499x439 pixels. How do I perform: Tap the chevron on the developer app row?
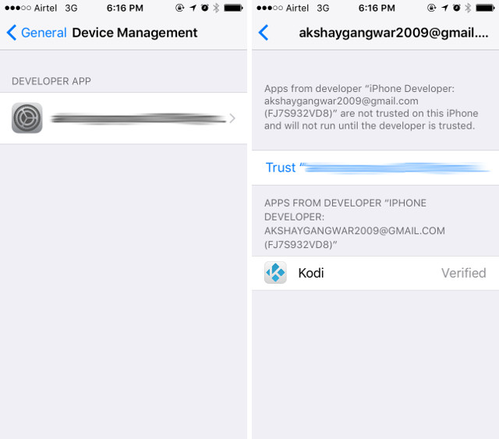tap(232, 119)
